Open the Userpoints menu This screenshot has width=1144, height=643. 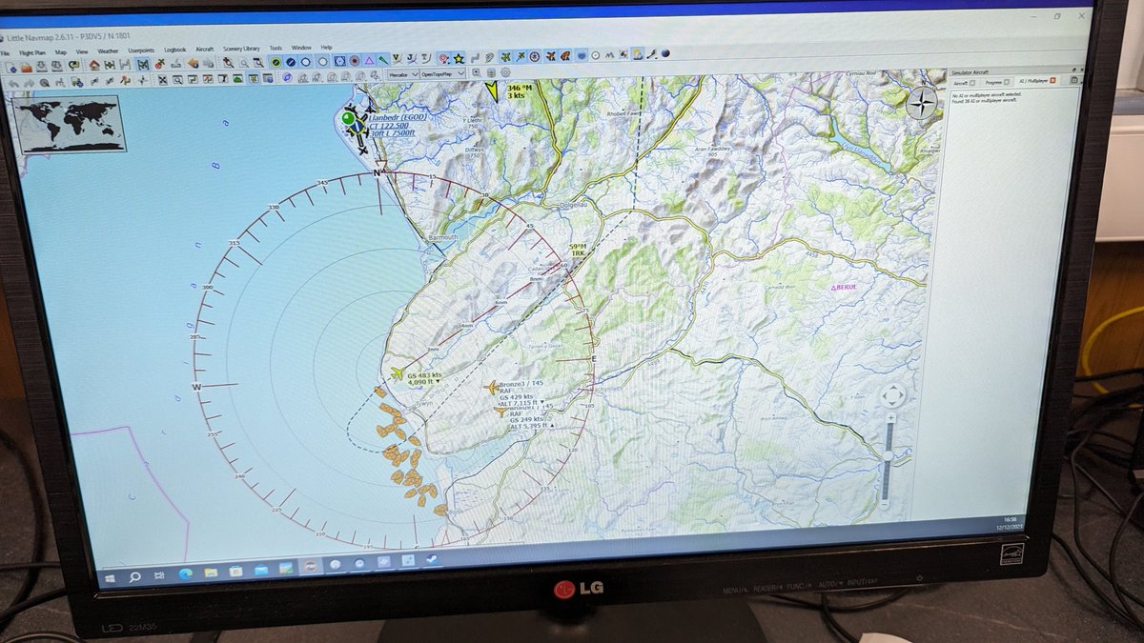click(x=141, y=50)
